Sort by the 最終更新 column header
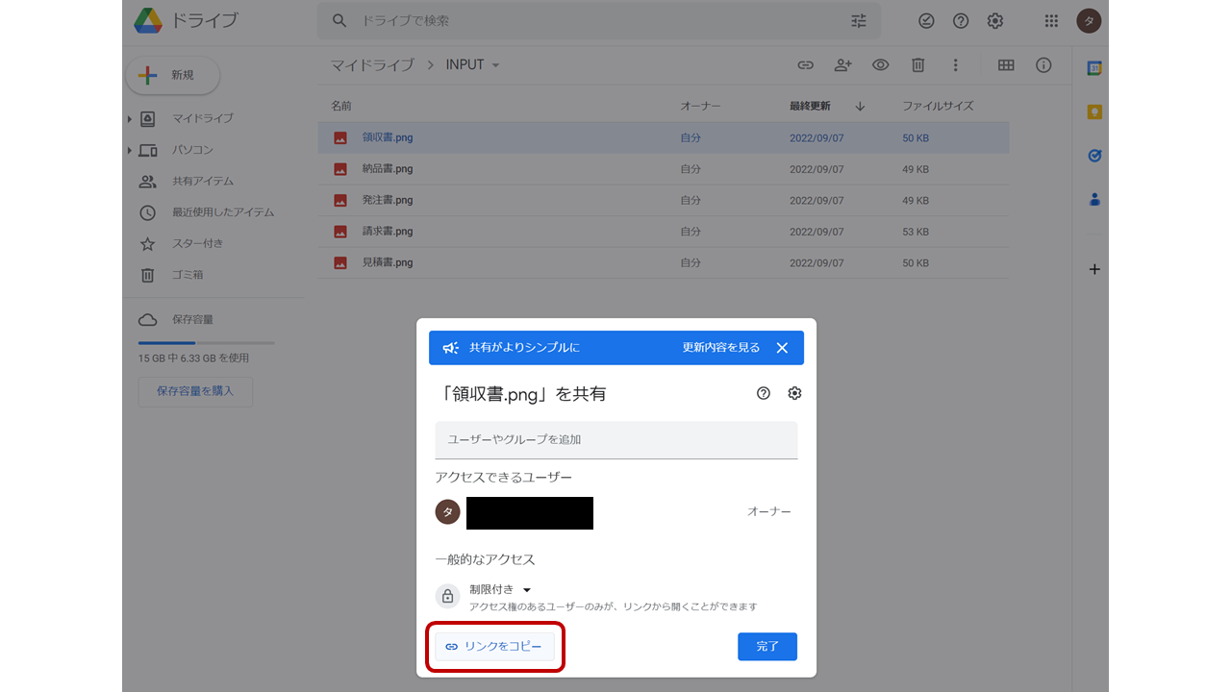The image size is (1231, 692). point(810,107)
